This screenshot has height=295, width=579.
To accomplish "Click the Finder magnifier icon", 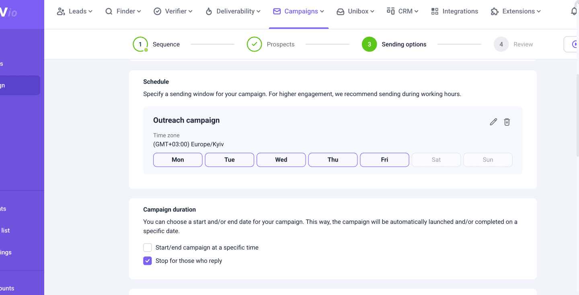I will (x=109, y=11).
